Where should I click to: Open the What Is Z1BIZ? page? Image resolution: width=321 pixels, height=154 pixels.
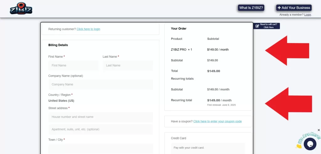(x=251, y=8)
